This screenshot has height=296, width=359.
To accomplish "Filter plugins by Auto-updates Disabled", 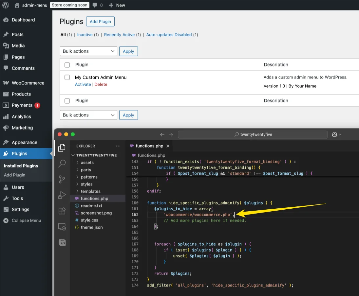I will click(x=169, y=35).
